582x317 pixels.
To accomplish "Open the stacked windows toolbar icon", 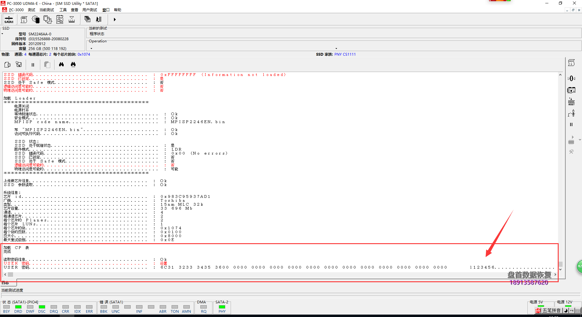I will coord(87,19).
